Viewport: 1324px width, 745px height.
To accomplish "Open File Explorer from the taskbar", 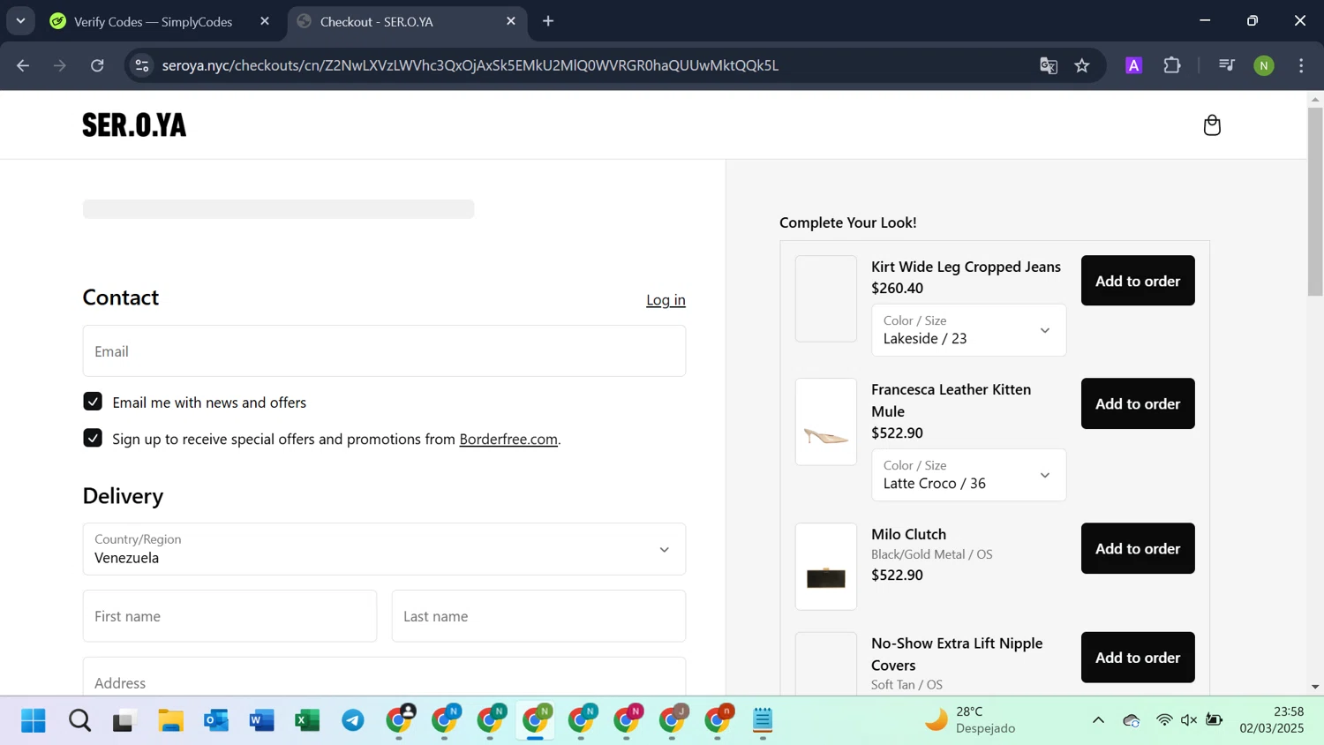I will (x=170, y=721).
